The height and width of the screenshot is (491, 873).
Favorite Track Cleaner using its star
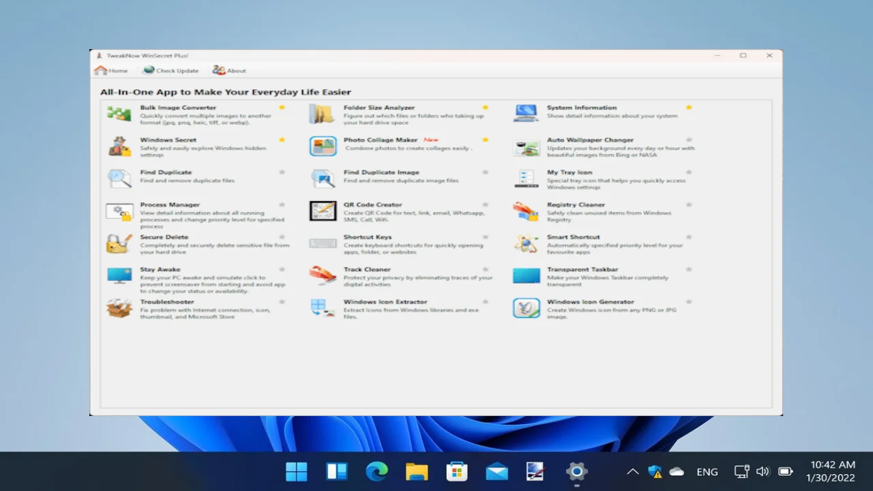point(486,269)
